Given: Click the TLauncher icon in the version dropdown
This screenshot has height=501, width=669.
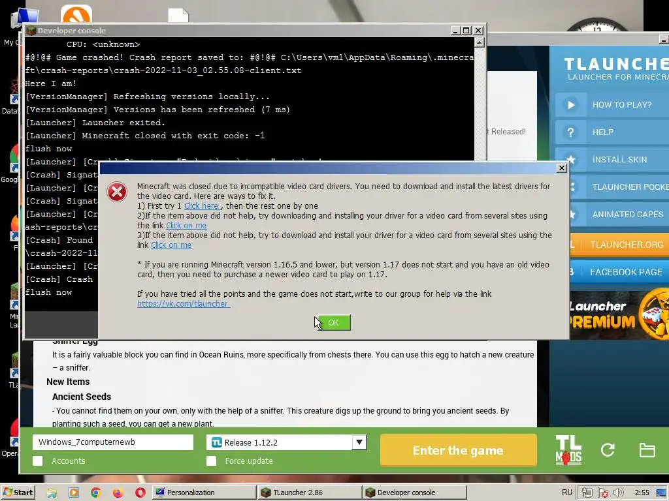Looking at the screenshot, I should 217,442.
